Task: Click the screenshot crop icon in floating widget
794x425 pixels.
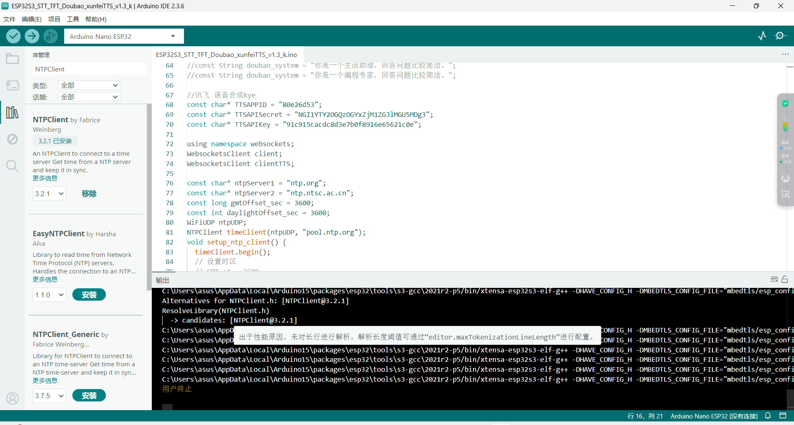Action: tap(785, 194)
